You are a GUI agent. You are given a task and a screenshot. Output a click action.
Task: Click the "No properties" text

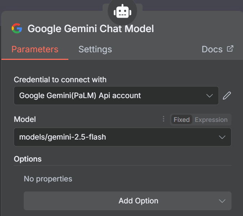(x=48, y=178)
